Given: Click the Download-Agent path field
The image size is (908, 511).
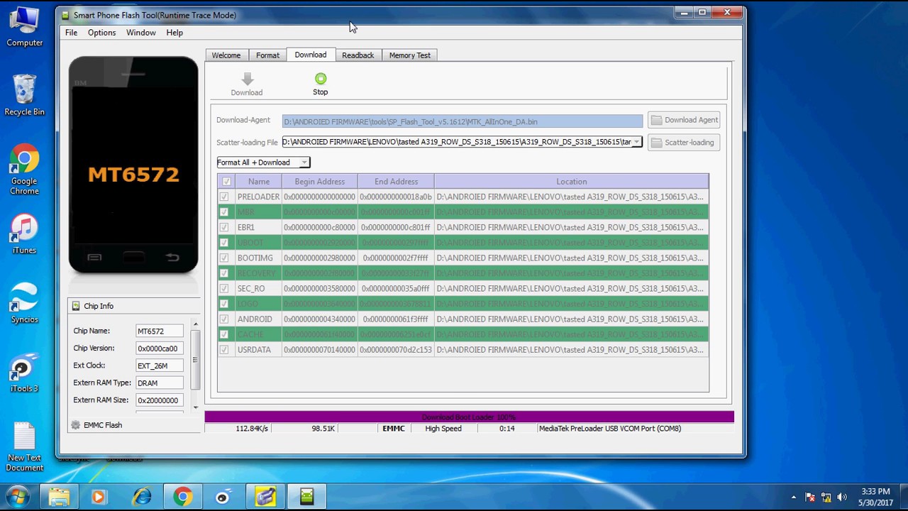Looking at the screenshot, I should [463, 121].
